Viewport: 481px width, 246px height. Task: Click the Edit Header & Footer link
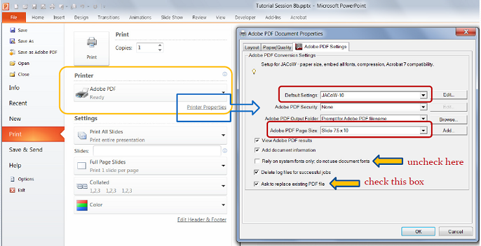click(x=202, y=219)
